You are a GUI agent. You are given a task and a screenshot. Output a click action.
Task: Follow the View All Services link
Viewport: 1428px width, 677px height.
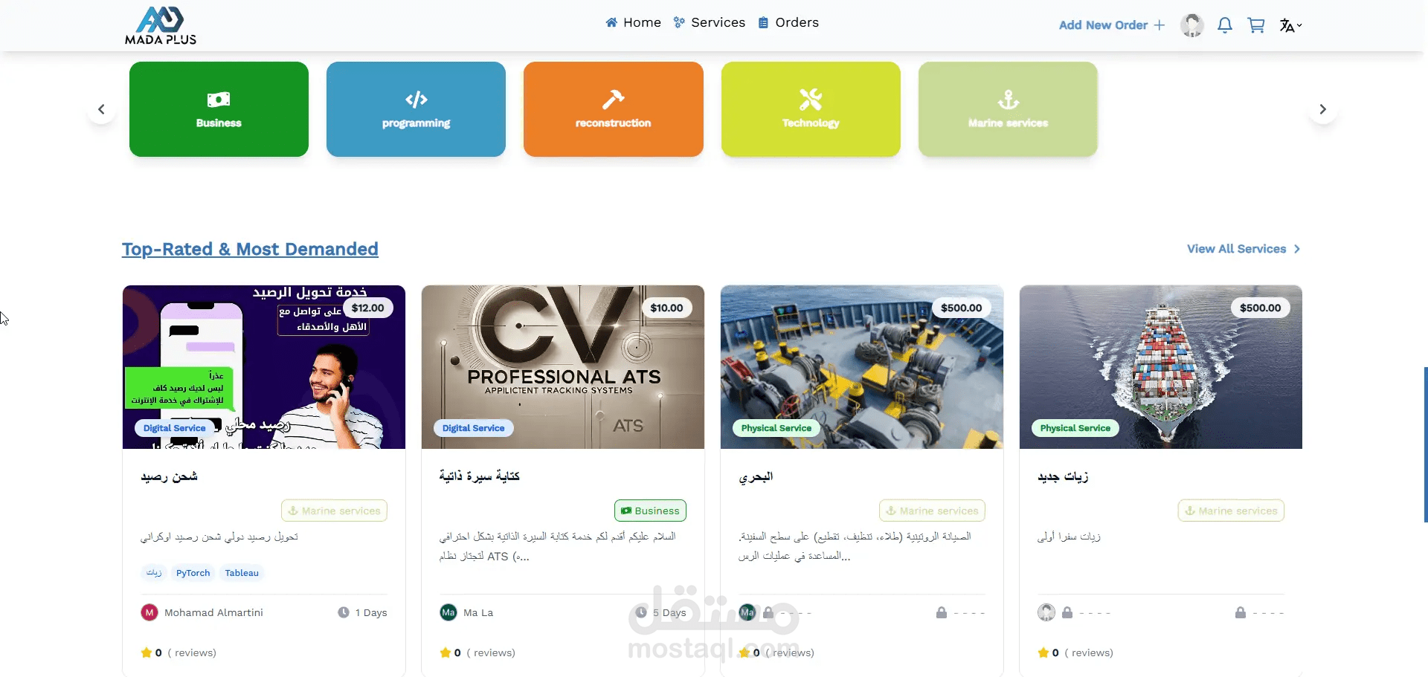(x=1244, y=249)
